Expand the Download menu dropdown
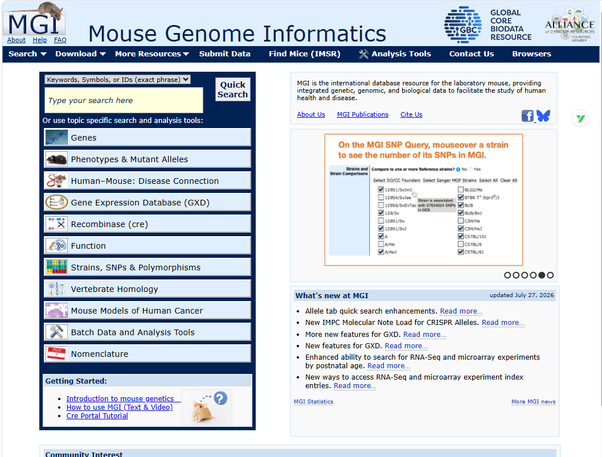This screenshot has height=457, width=602. point(80,54)
